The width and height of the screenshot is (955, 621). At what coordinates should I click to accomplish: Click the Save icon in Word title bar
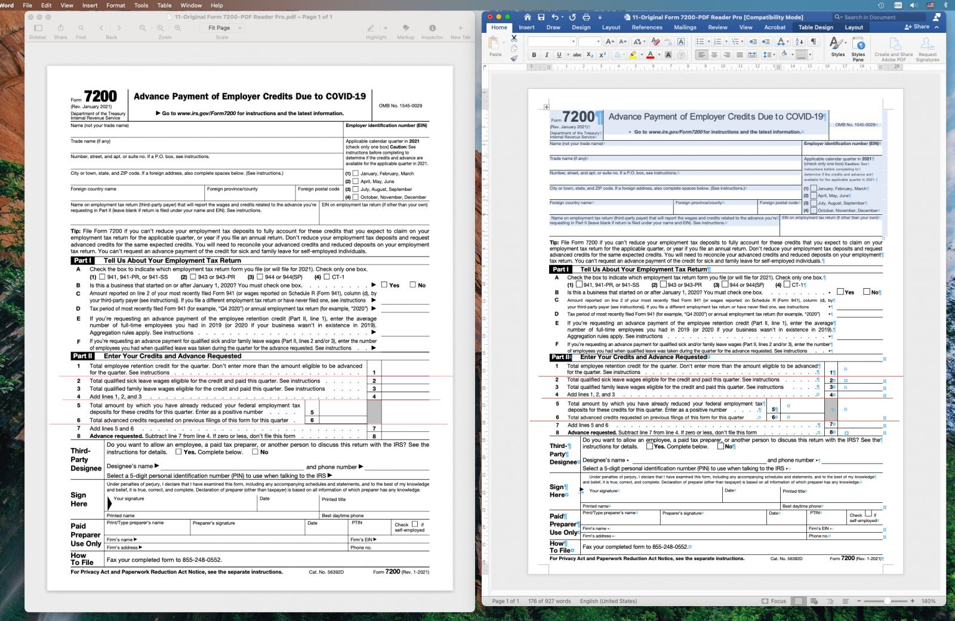pos(541,17)
